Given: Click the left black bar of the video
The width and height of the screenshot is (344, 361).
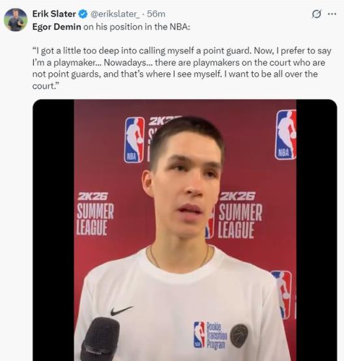Looking at the screenshot, I should pyautogui.click(x=53, y=230).
